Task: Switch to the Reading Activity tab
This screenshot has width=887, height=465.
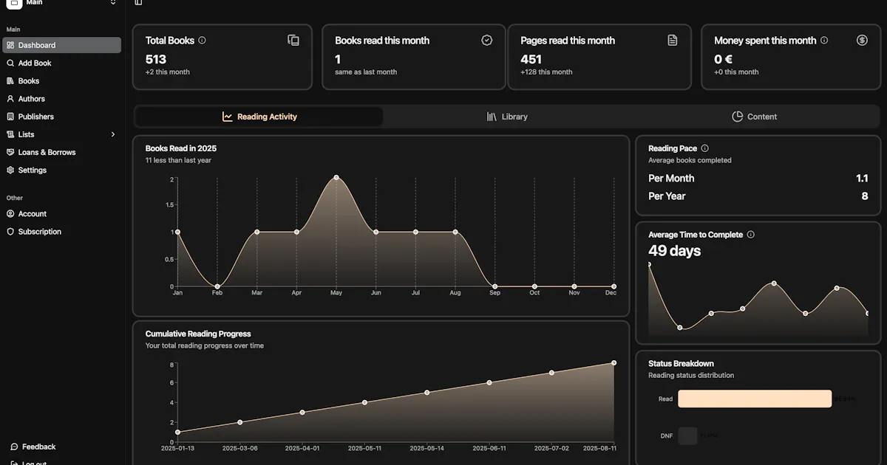Action: point(259,117)
